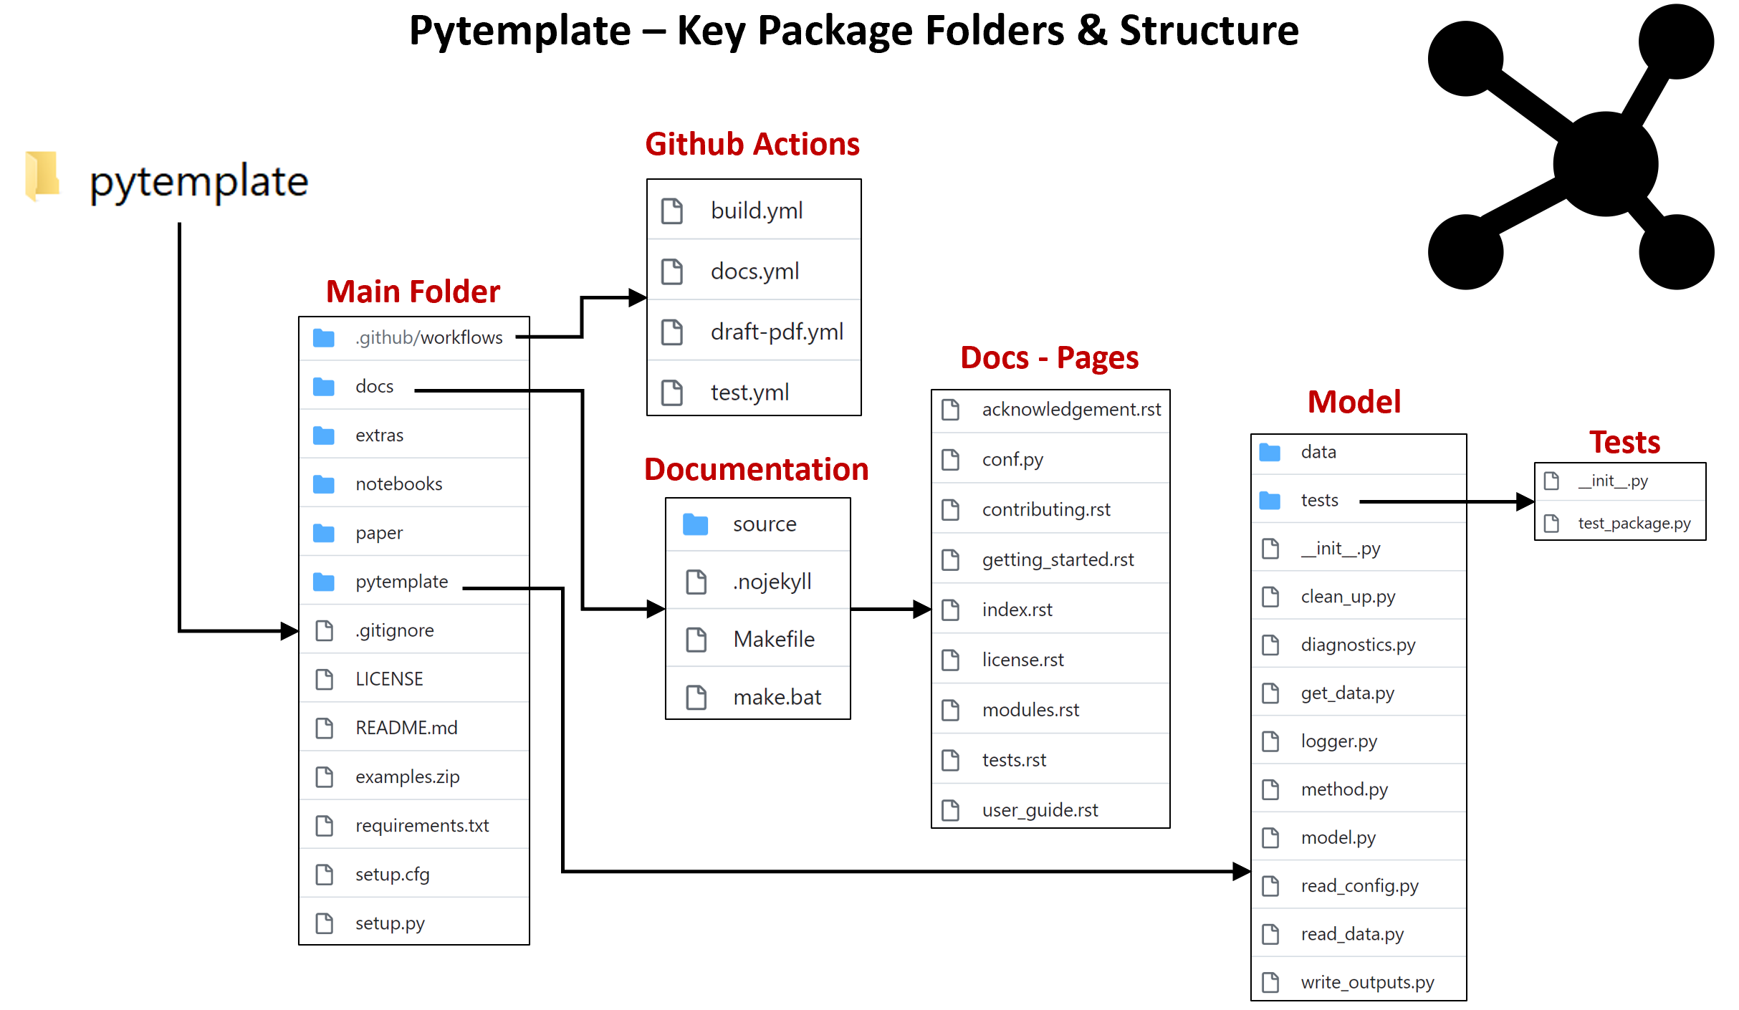Open the notebooks folder entry
Viewport: 1739px width, 1010px height.
[x=398, y=484]
